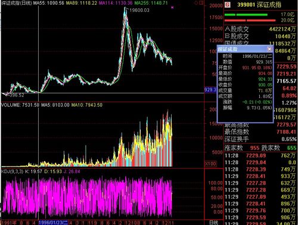
Task: Click the blue 929.3 crosshair price tag
Action: 210,90
